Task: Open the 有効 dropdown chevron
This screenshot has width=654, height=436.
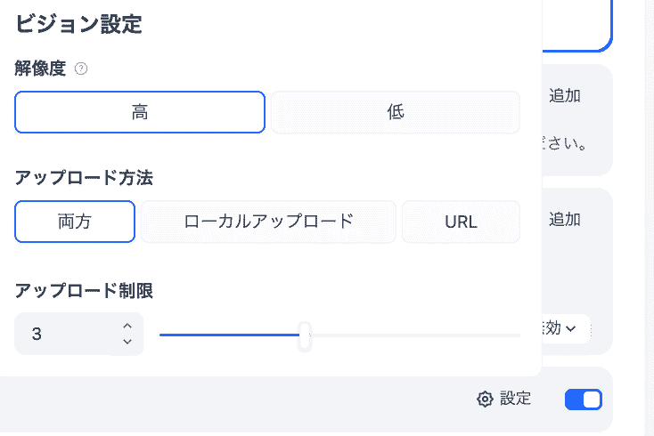Action: pyautogui.click(x=571, y=328)
